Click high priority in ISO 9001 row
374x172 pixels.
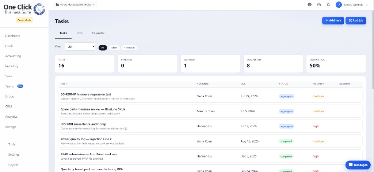tap(316, 126)
